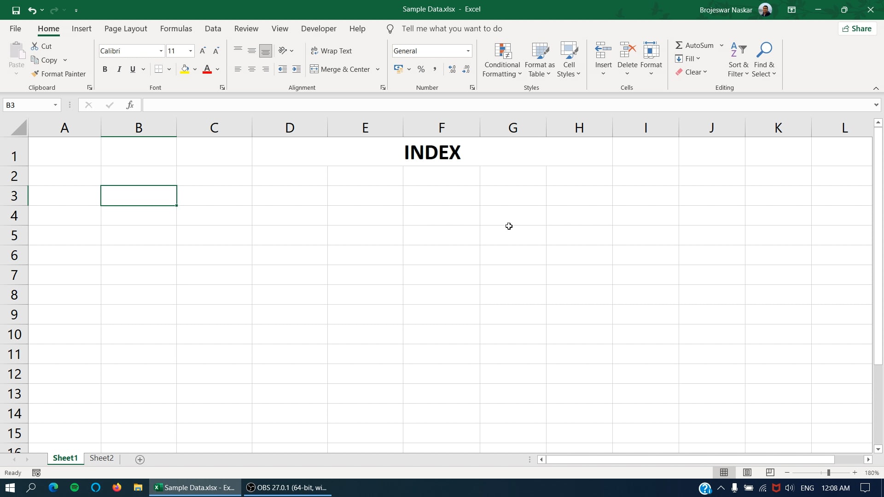Add a new sheet with plus icon

click(x=140, y=459)
